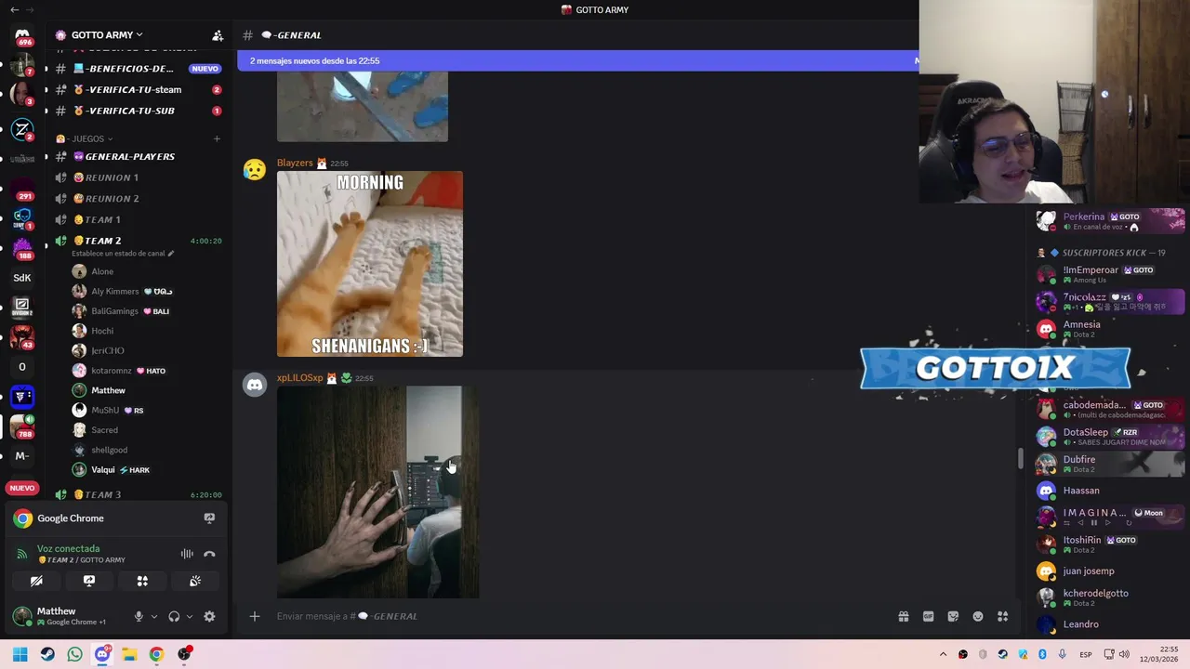
Task: Open the hand-on-door image from xpLILOSxp
Action: pos(378,492)
